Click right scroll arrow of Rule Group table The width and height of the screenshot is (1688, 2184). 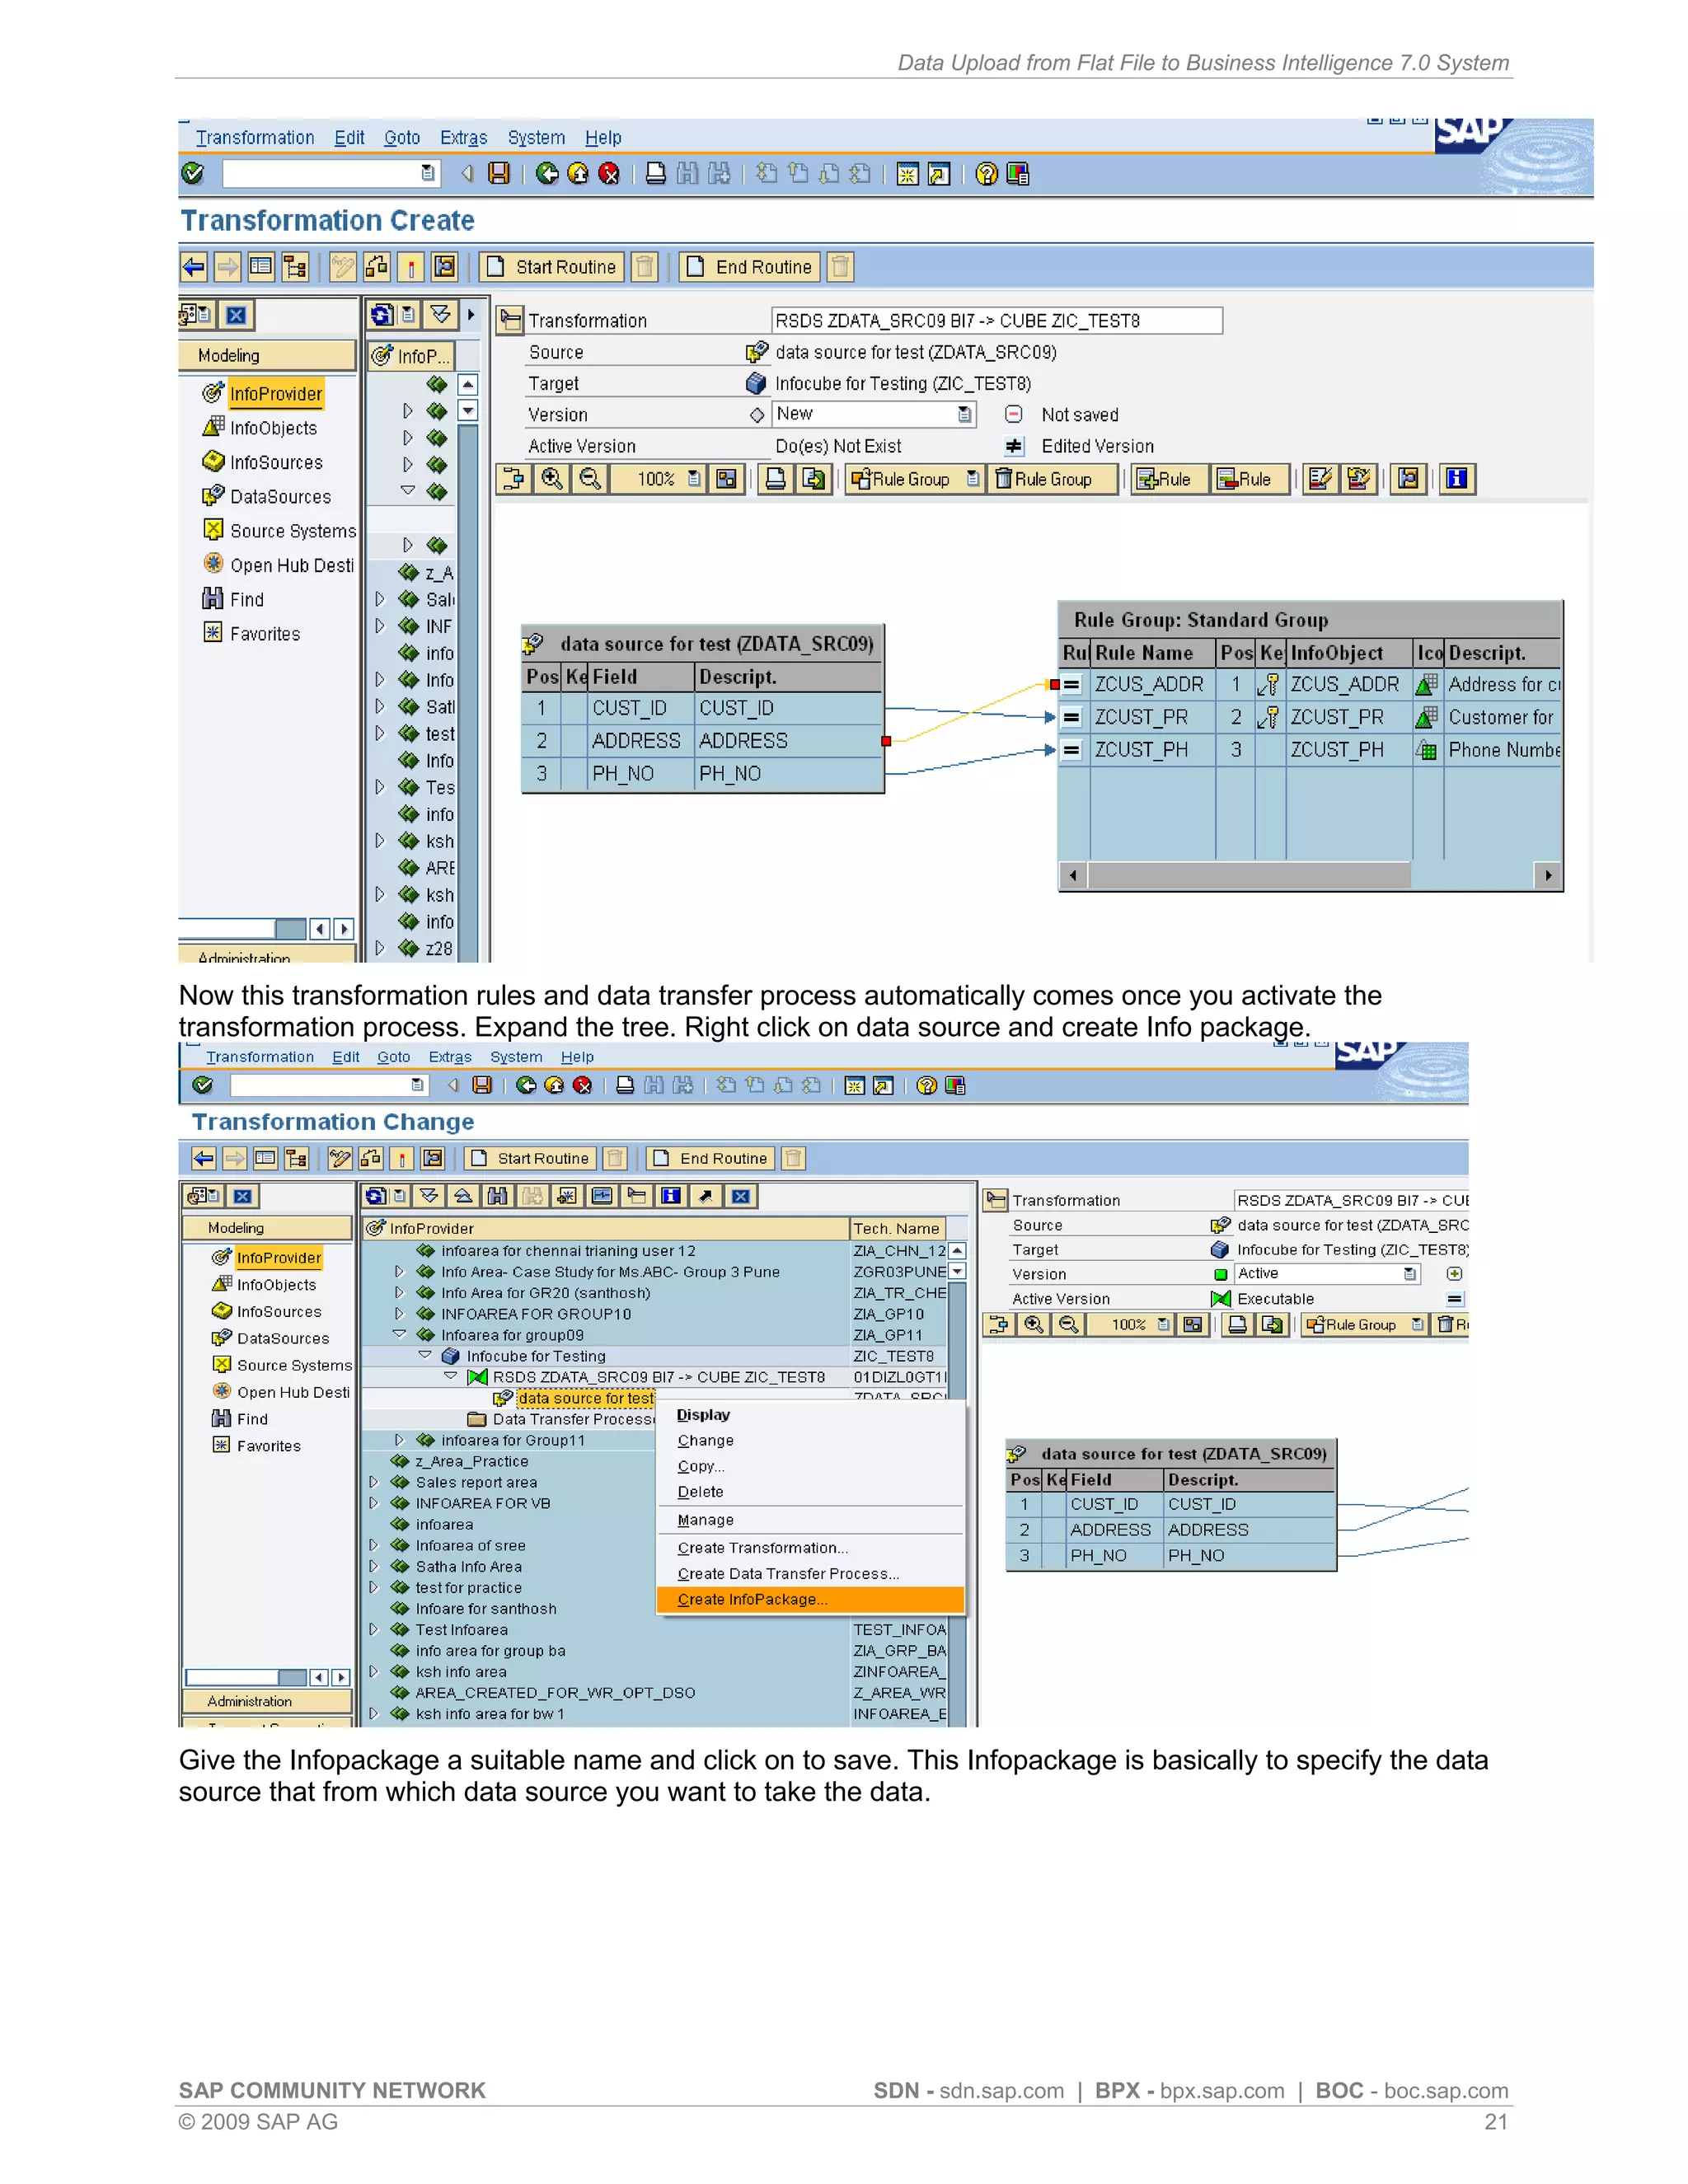click(x=1548, y=875)
